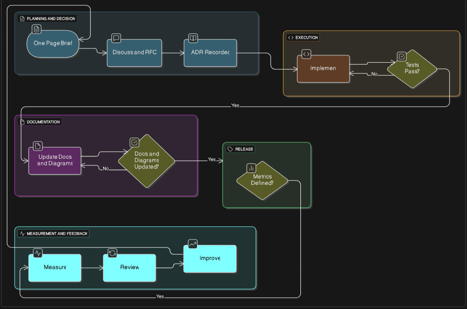Click the checkmark icon on Docs Updated diamond
467x309 pixels.
tap(135, 143)
